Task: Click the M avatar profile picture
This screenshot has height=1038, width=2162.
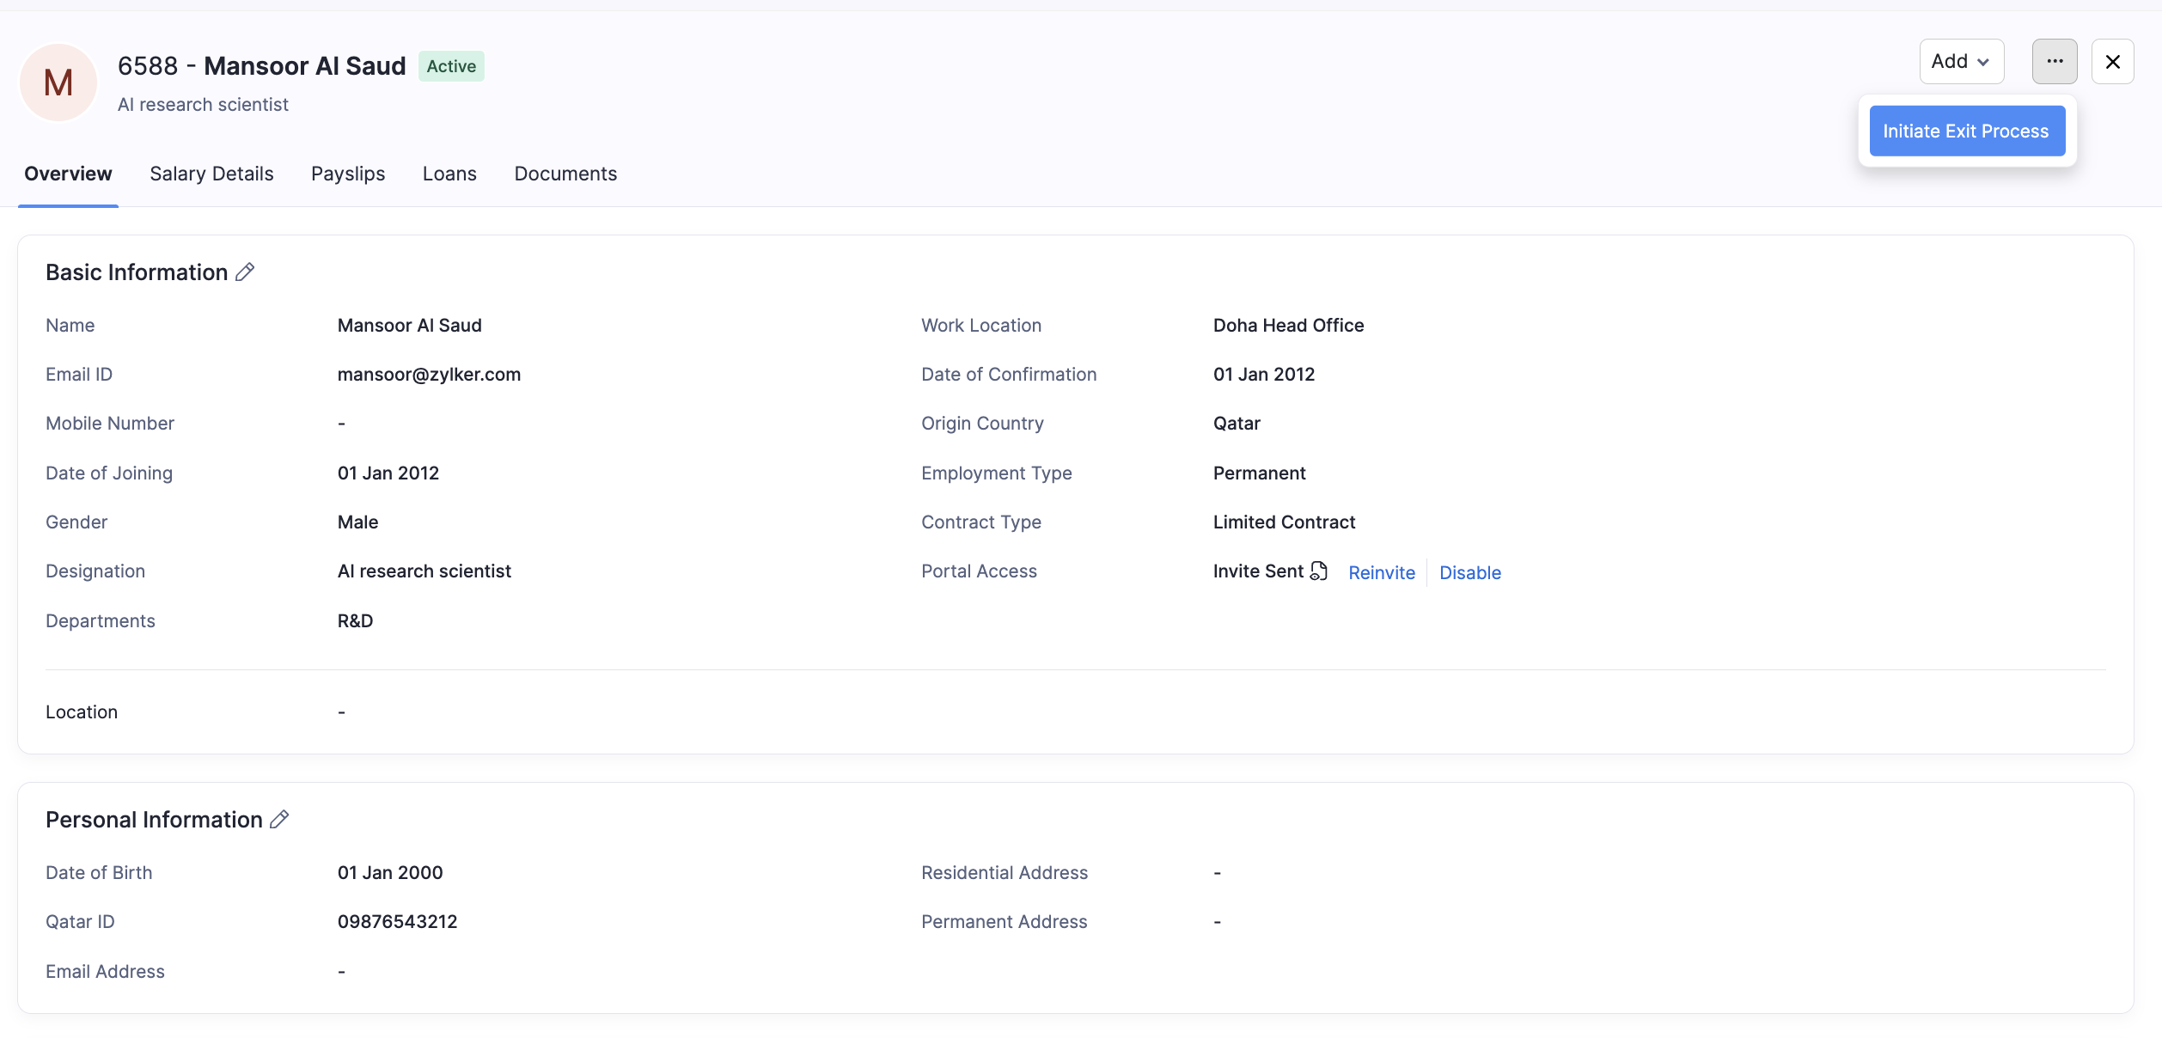Action: [x=58, y=82]
